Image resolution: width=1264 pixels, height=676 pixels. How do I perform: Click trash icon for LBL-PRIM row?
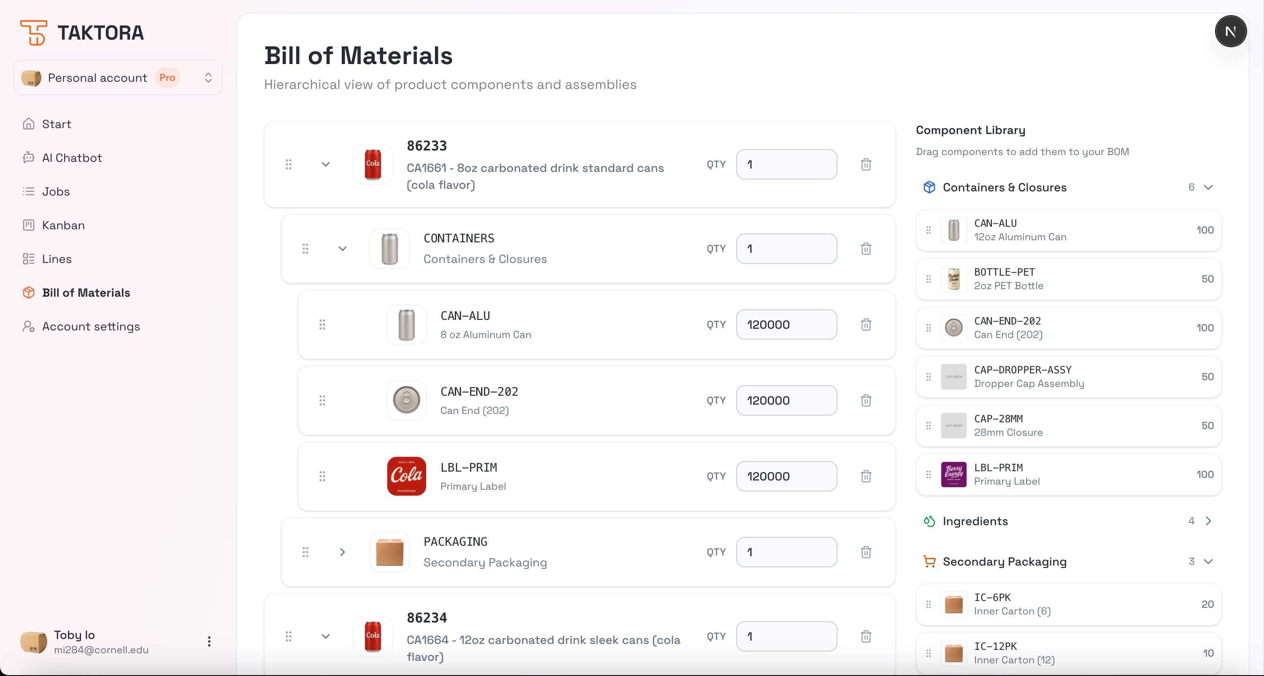tap(866, 476)
